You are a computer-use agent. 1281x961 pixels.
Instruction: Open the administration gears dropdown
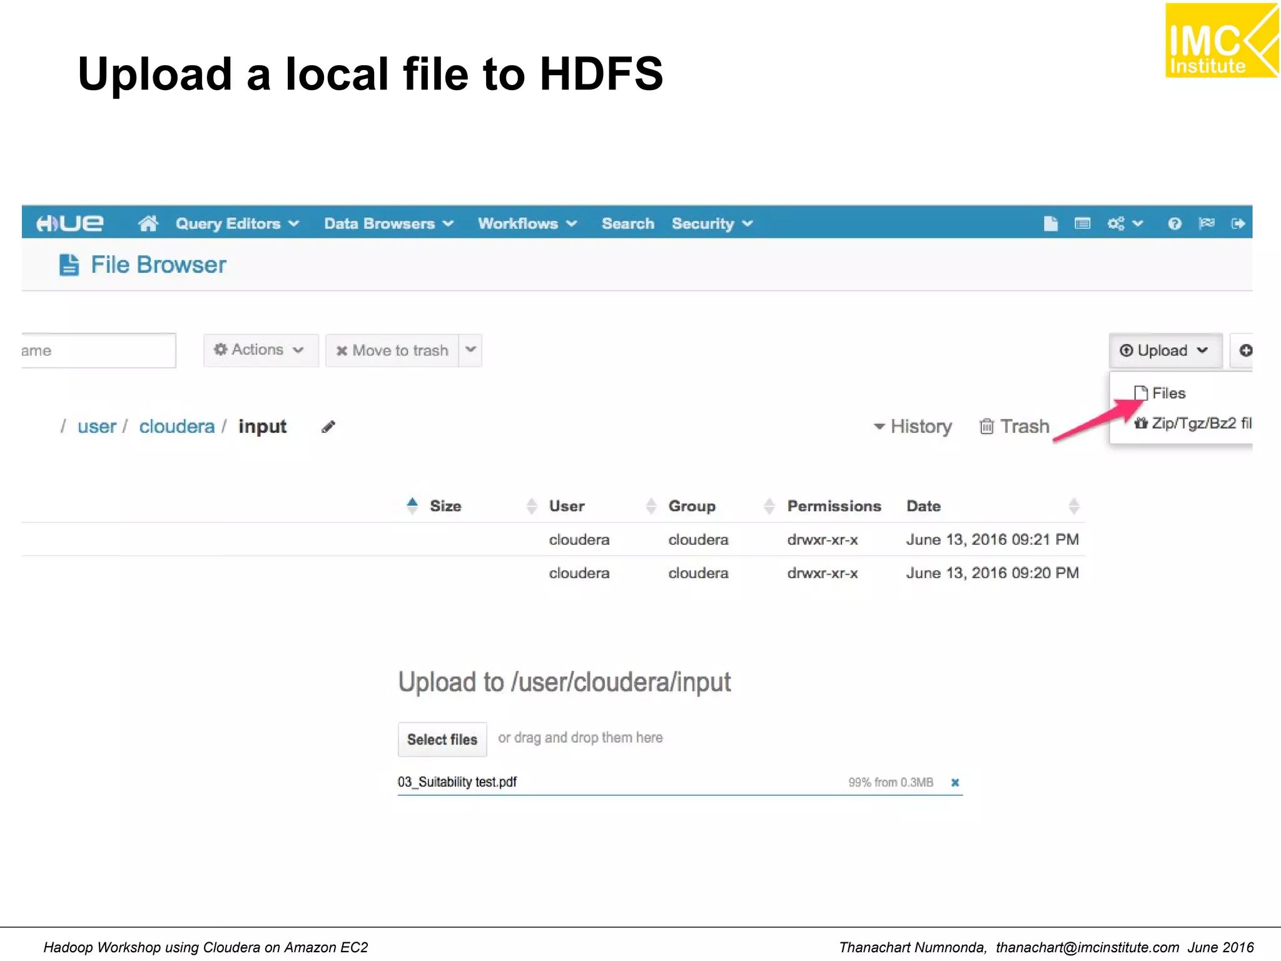coord(1125,223)
